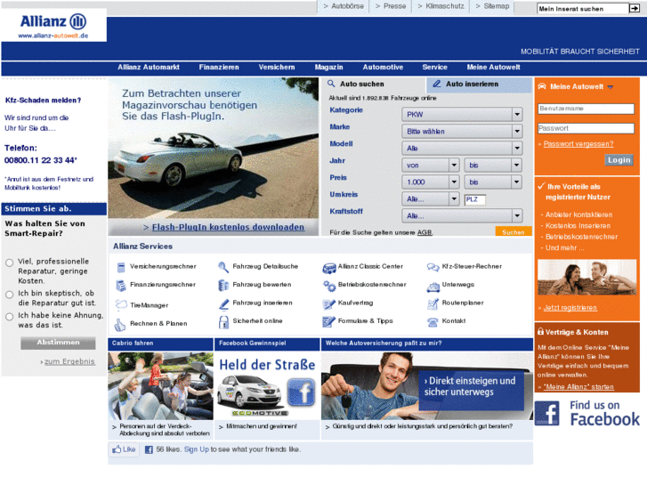Click the Abstimmen button

coord(58,343)
